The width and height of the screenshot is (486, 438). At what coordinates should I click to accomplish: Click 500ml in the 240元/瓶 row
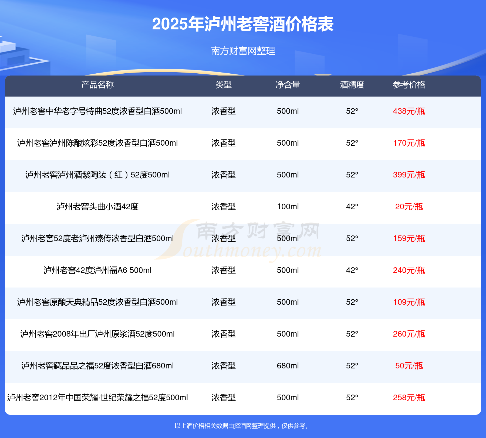click(x=288, y=270)
